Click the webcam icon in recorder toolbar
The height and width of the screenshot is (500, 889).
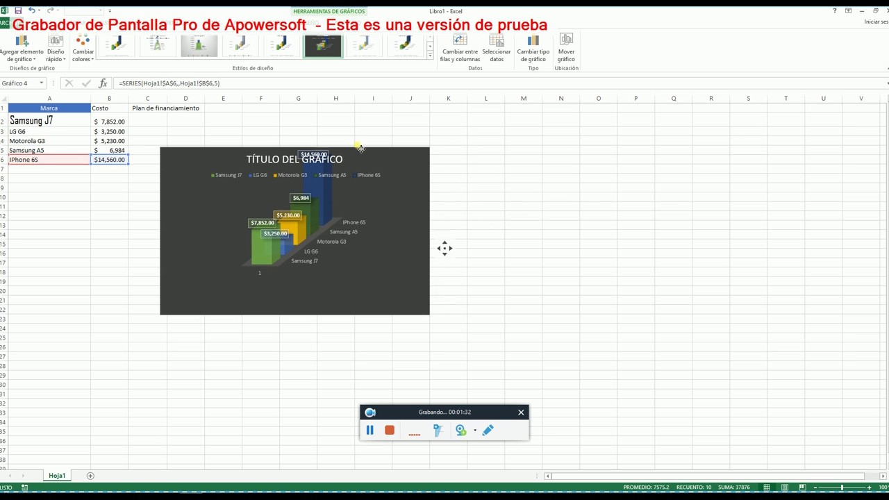point(460,431)
